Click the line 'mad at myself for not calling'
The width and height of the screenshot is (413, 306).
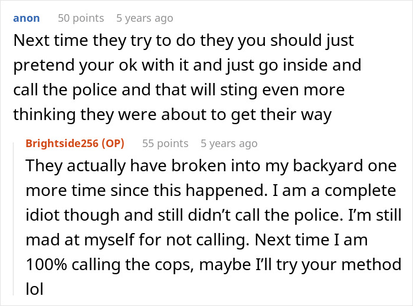(196, 240)
